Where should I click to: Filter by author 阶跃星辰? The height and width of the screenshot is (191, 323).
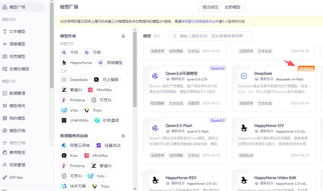coord(107,120)
